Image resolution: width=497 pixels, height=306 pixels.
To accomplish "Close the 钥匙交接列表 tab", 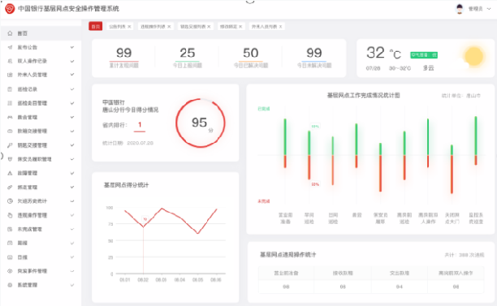I will [209, 27].
